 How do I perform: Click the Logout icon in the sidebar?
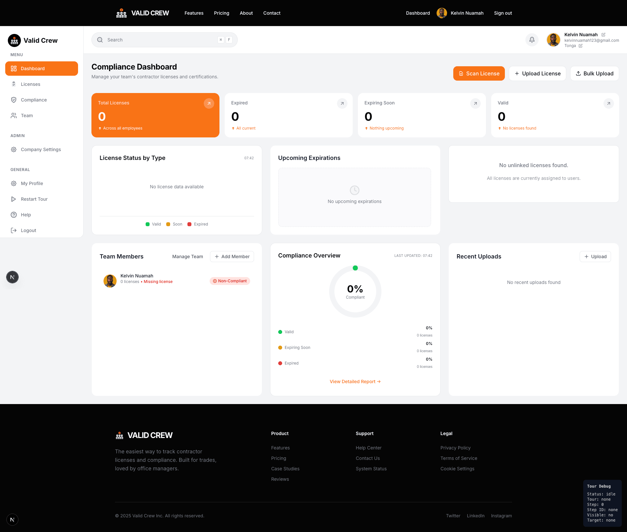click(14, 230)
